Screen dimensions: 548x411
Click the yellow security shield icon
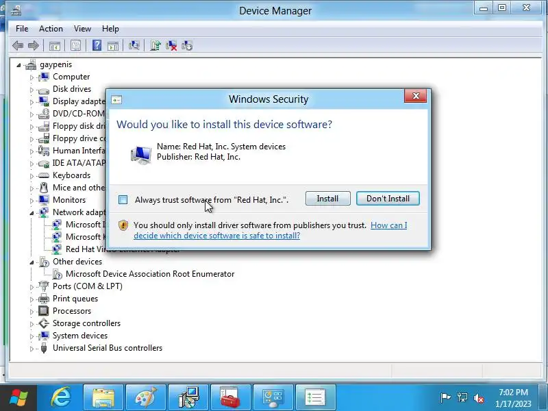coord(123,225)
